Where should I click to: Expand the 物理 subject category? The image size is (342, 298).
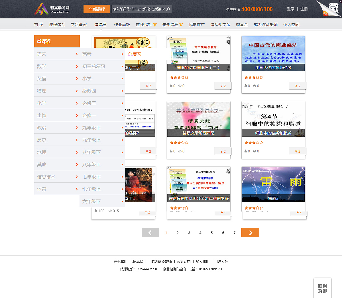click(57, 91)
